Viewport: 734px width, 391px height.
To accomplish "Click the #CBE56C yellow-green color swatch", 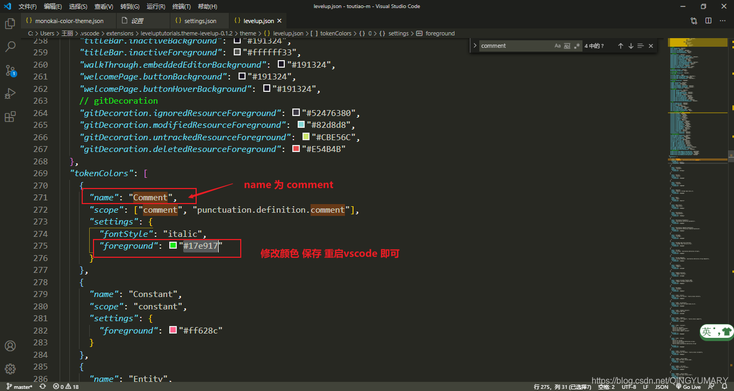I will pos(306,136).
